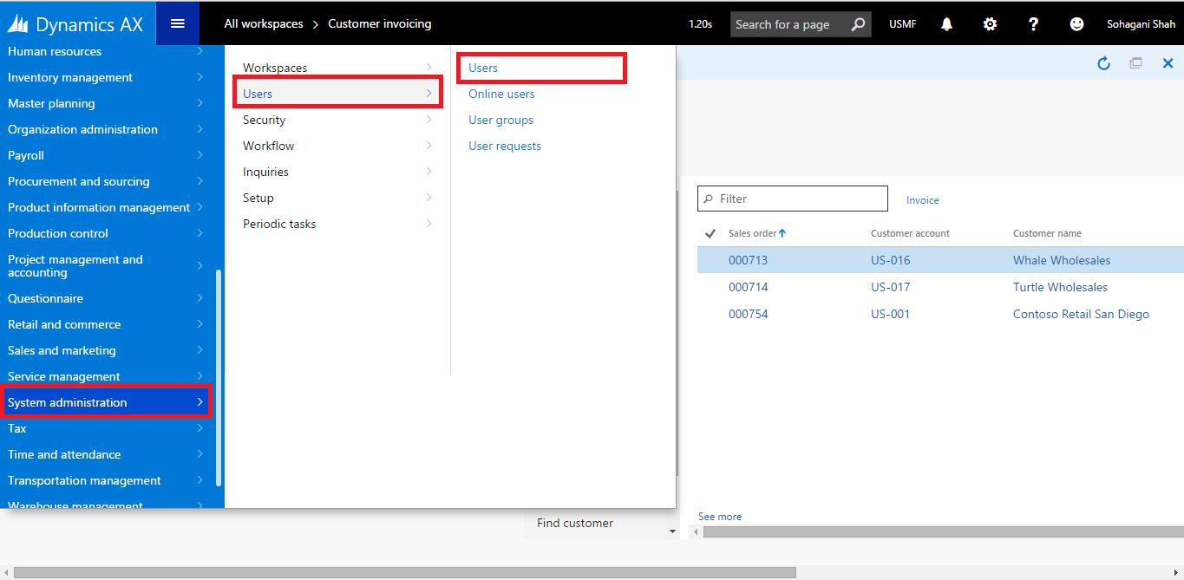Open the page in new window icon
The image size is (1184, 580).
point(1135,63)
